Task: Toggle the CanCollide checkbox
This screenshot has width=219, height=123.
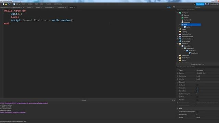Action: [197, 91]
